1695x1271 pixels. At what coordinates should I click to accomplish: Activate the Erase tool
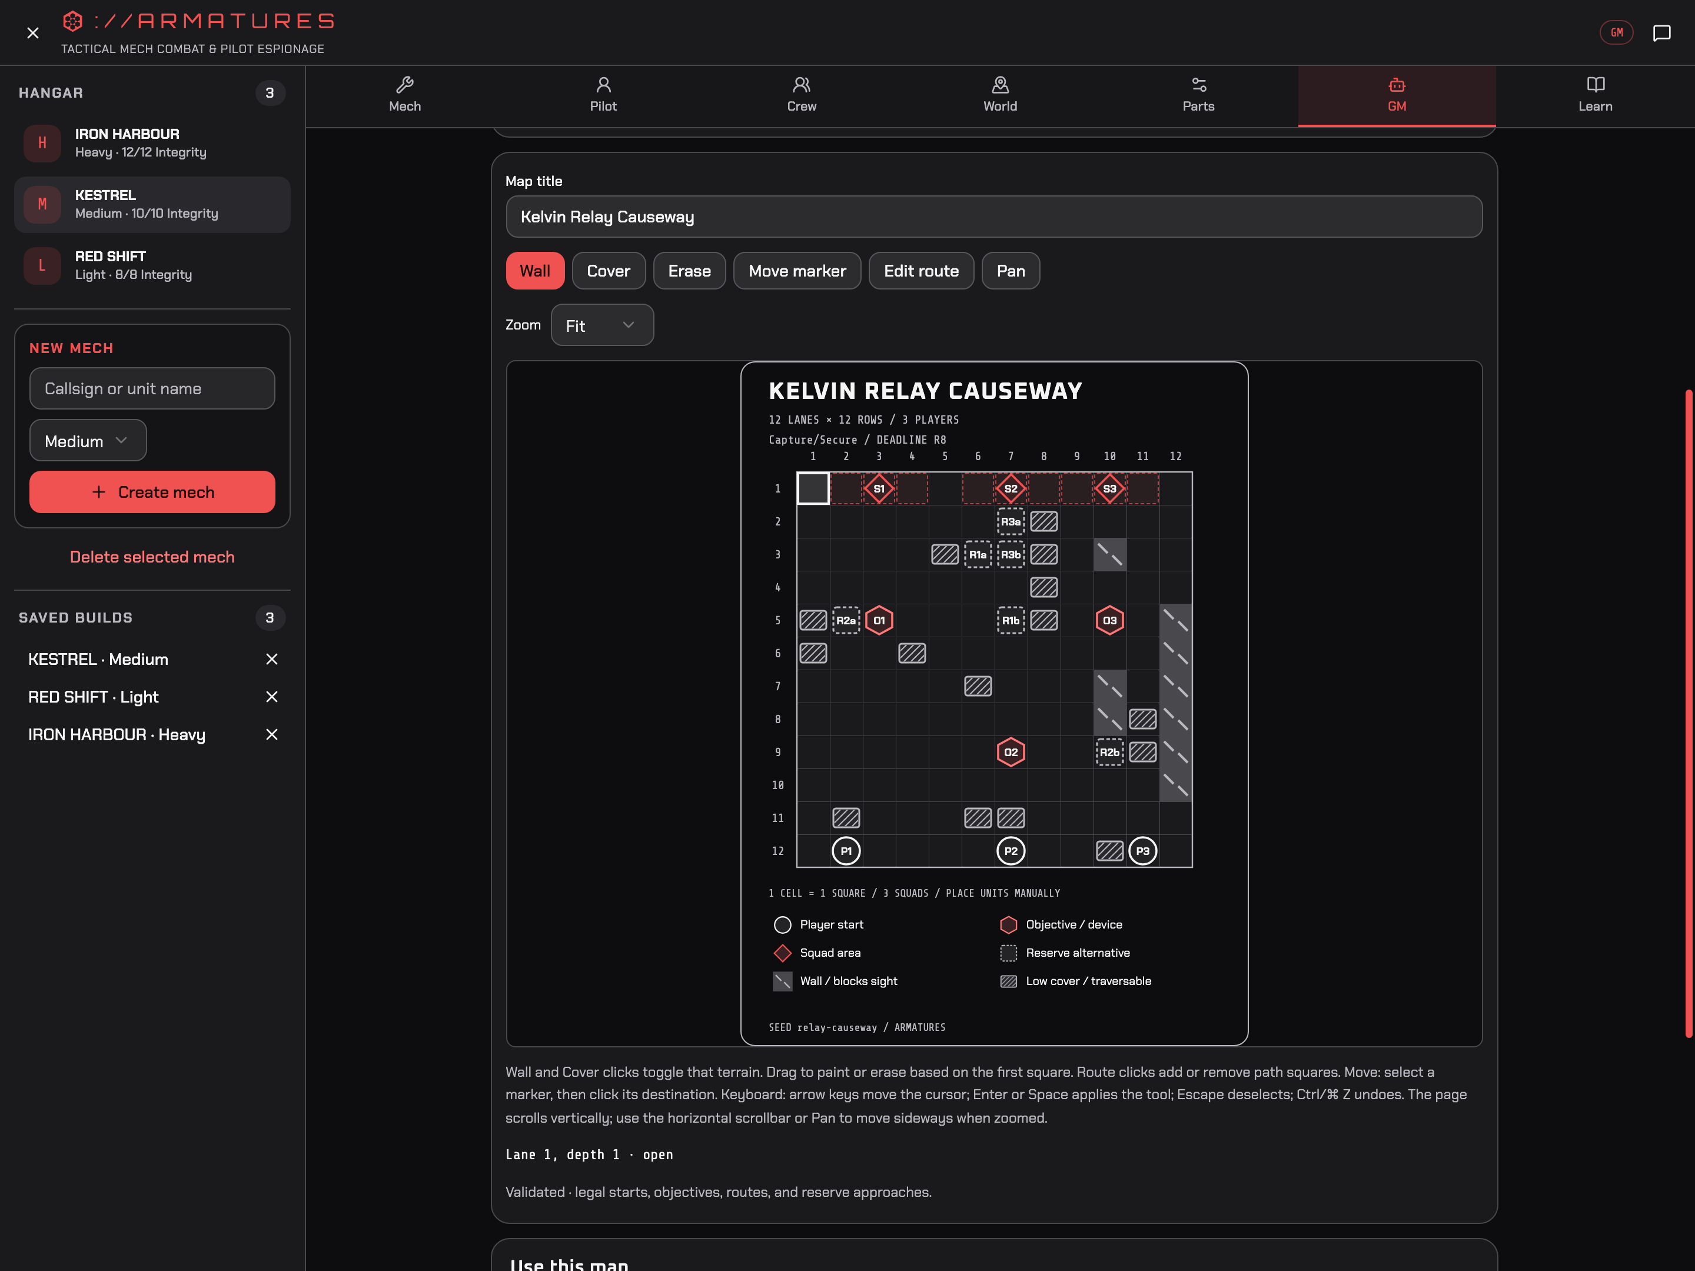[689, 271]
